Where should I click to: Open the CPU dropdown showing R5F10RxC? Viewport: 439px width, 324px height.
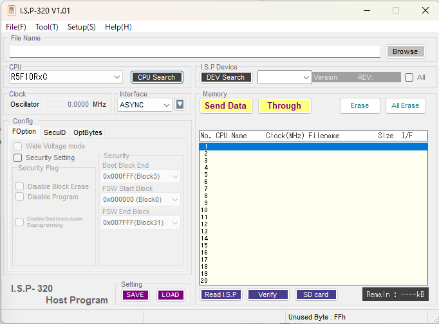point(66,77)
